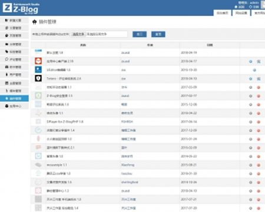
Task: Click the 选择文件 choose-file button
Action: 78,34
